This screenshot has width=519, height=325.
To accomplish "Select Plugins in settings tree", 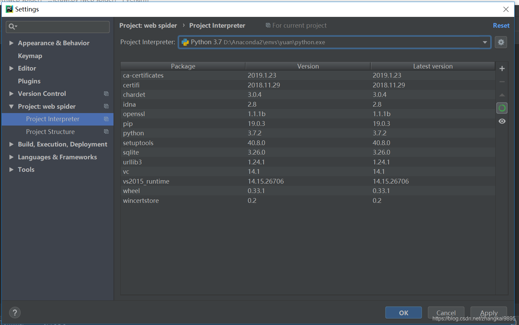I will point(29,81).
